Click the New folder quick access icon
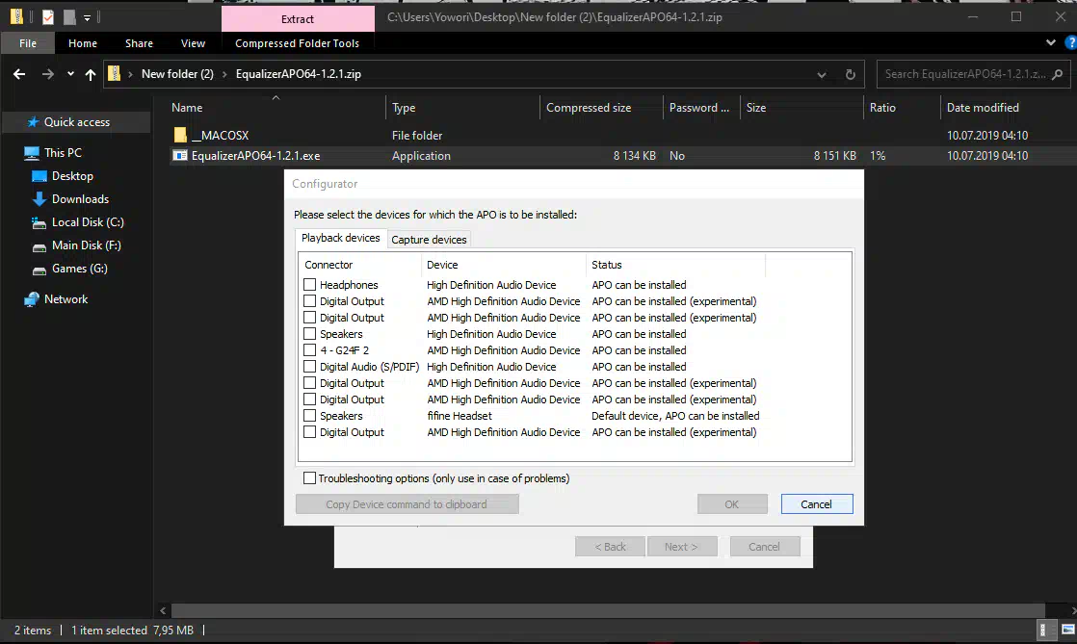Screen dimensions: 1077x644 69,17
